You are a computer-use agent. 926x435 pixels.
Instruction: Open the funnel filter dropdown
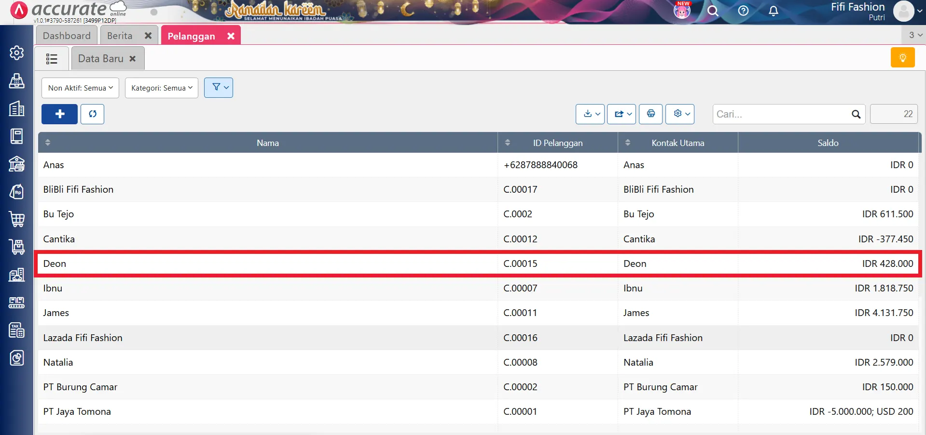pos(219,88)
